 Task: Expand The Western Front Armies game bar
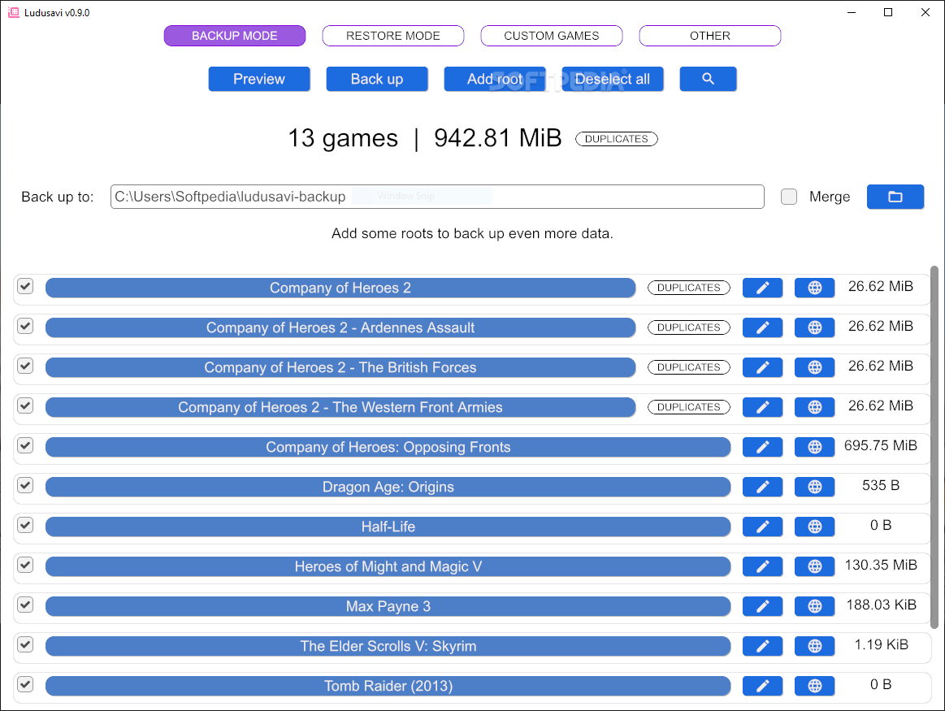(340, 407)
